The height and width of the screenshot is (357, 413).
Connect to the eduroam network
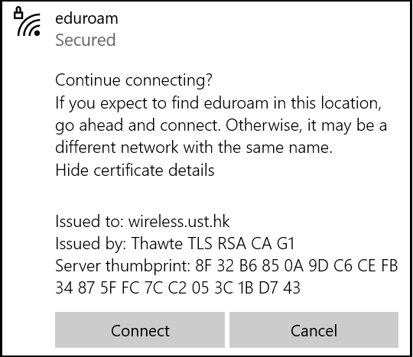coord(140,330)
